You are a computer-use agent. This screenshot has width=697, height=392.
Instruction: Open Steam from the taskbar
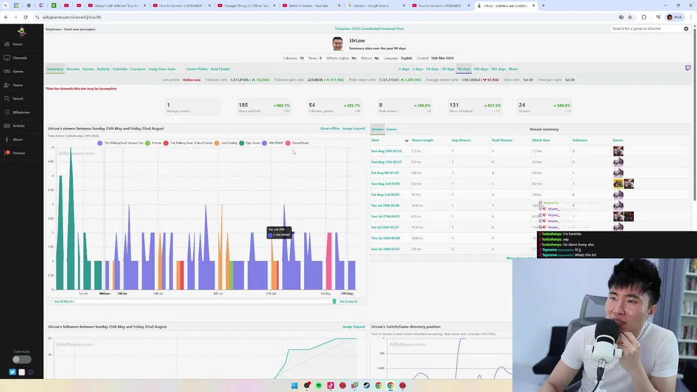(366, 385)
